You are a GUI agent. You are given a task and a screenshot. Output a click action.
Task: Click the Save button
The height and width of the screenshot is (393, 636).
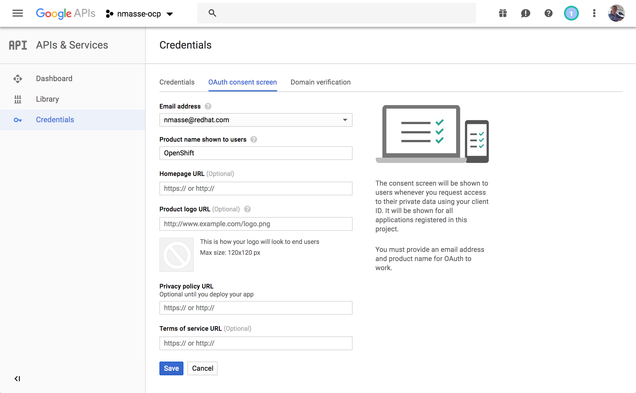pos(171,368)
